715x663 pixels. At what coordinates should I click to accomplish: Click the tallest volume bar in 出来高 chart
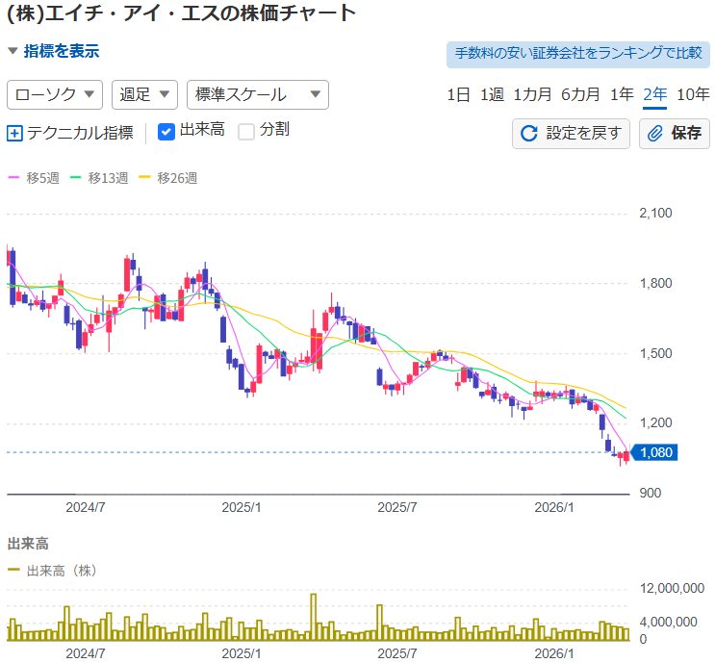(314, 616)
